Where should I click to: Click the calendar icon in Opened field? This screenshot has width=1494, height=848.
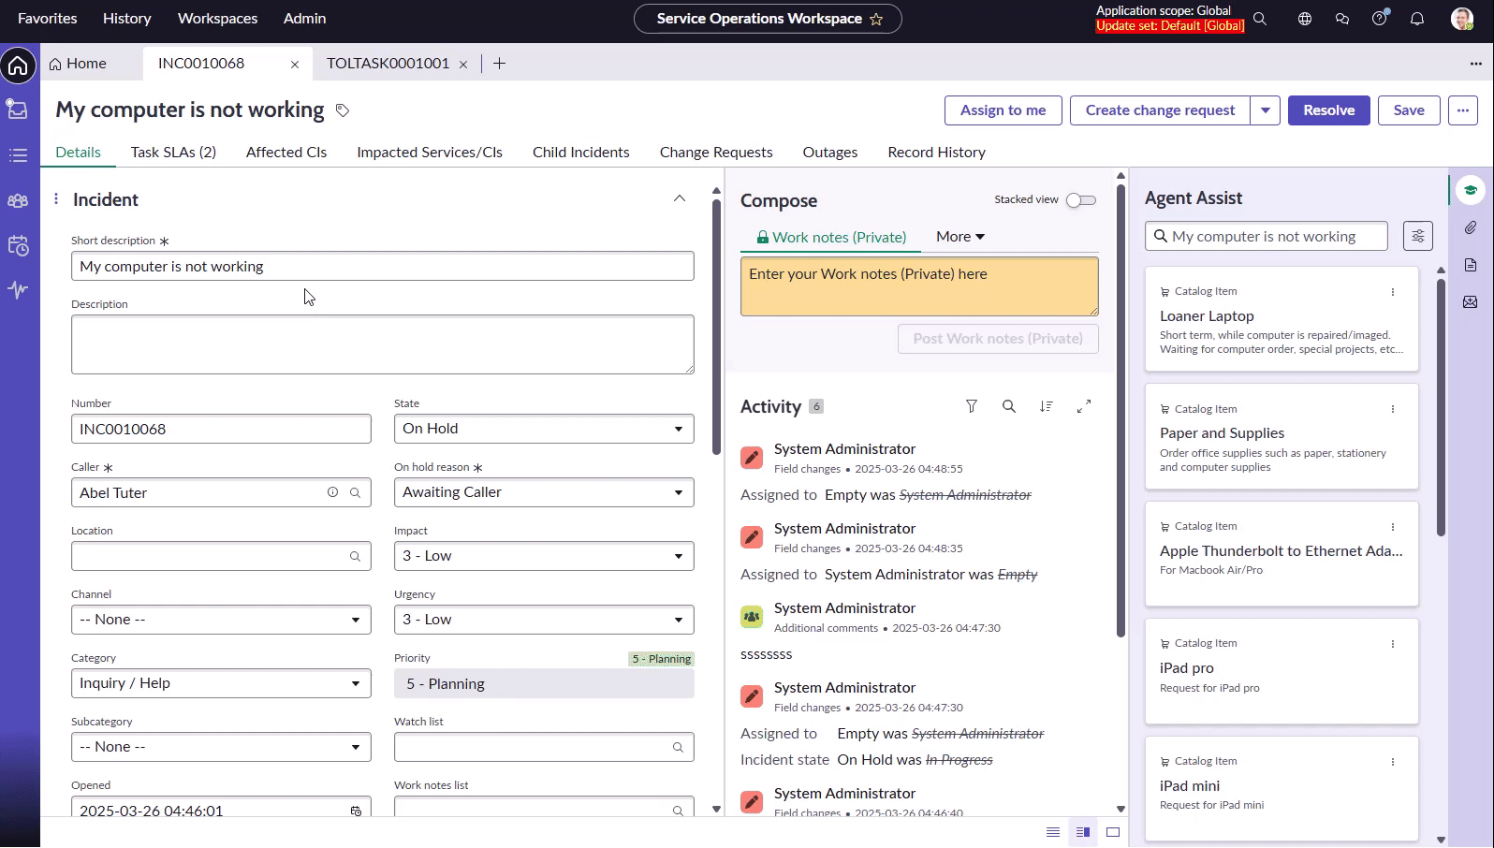tap(356, 811)
